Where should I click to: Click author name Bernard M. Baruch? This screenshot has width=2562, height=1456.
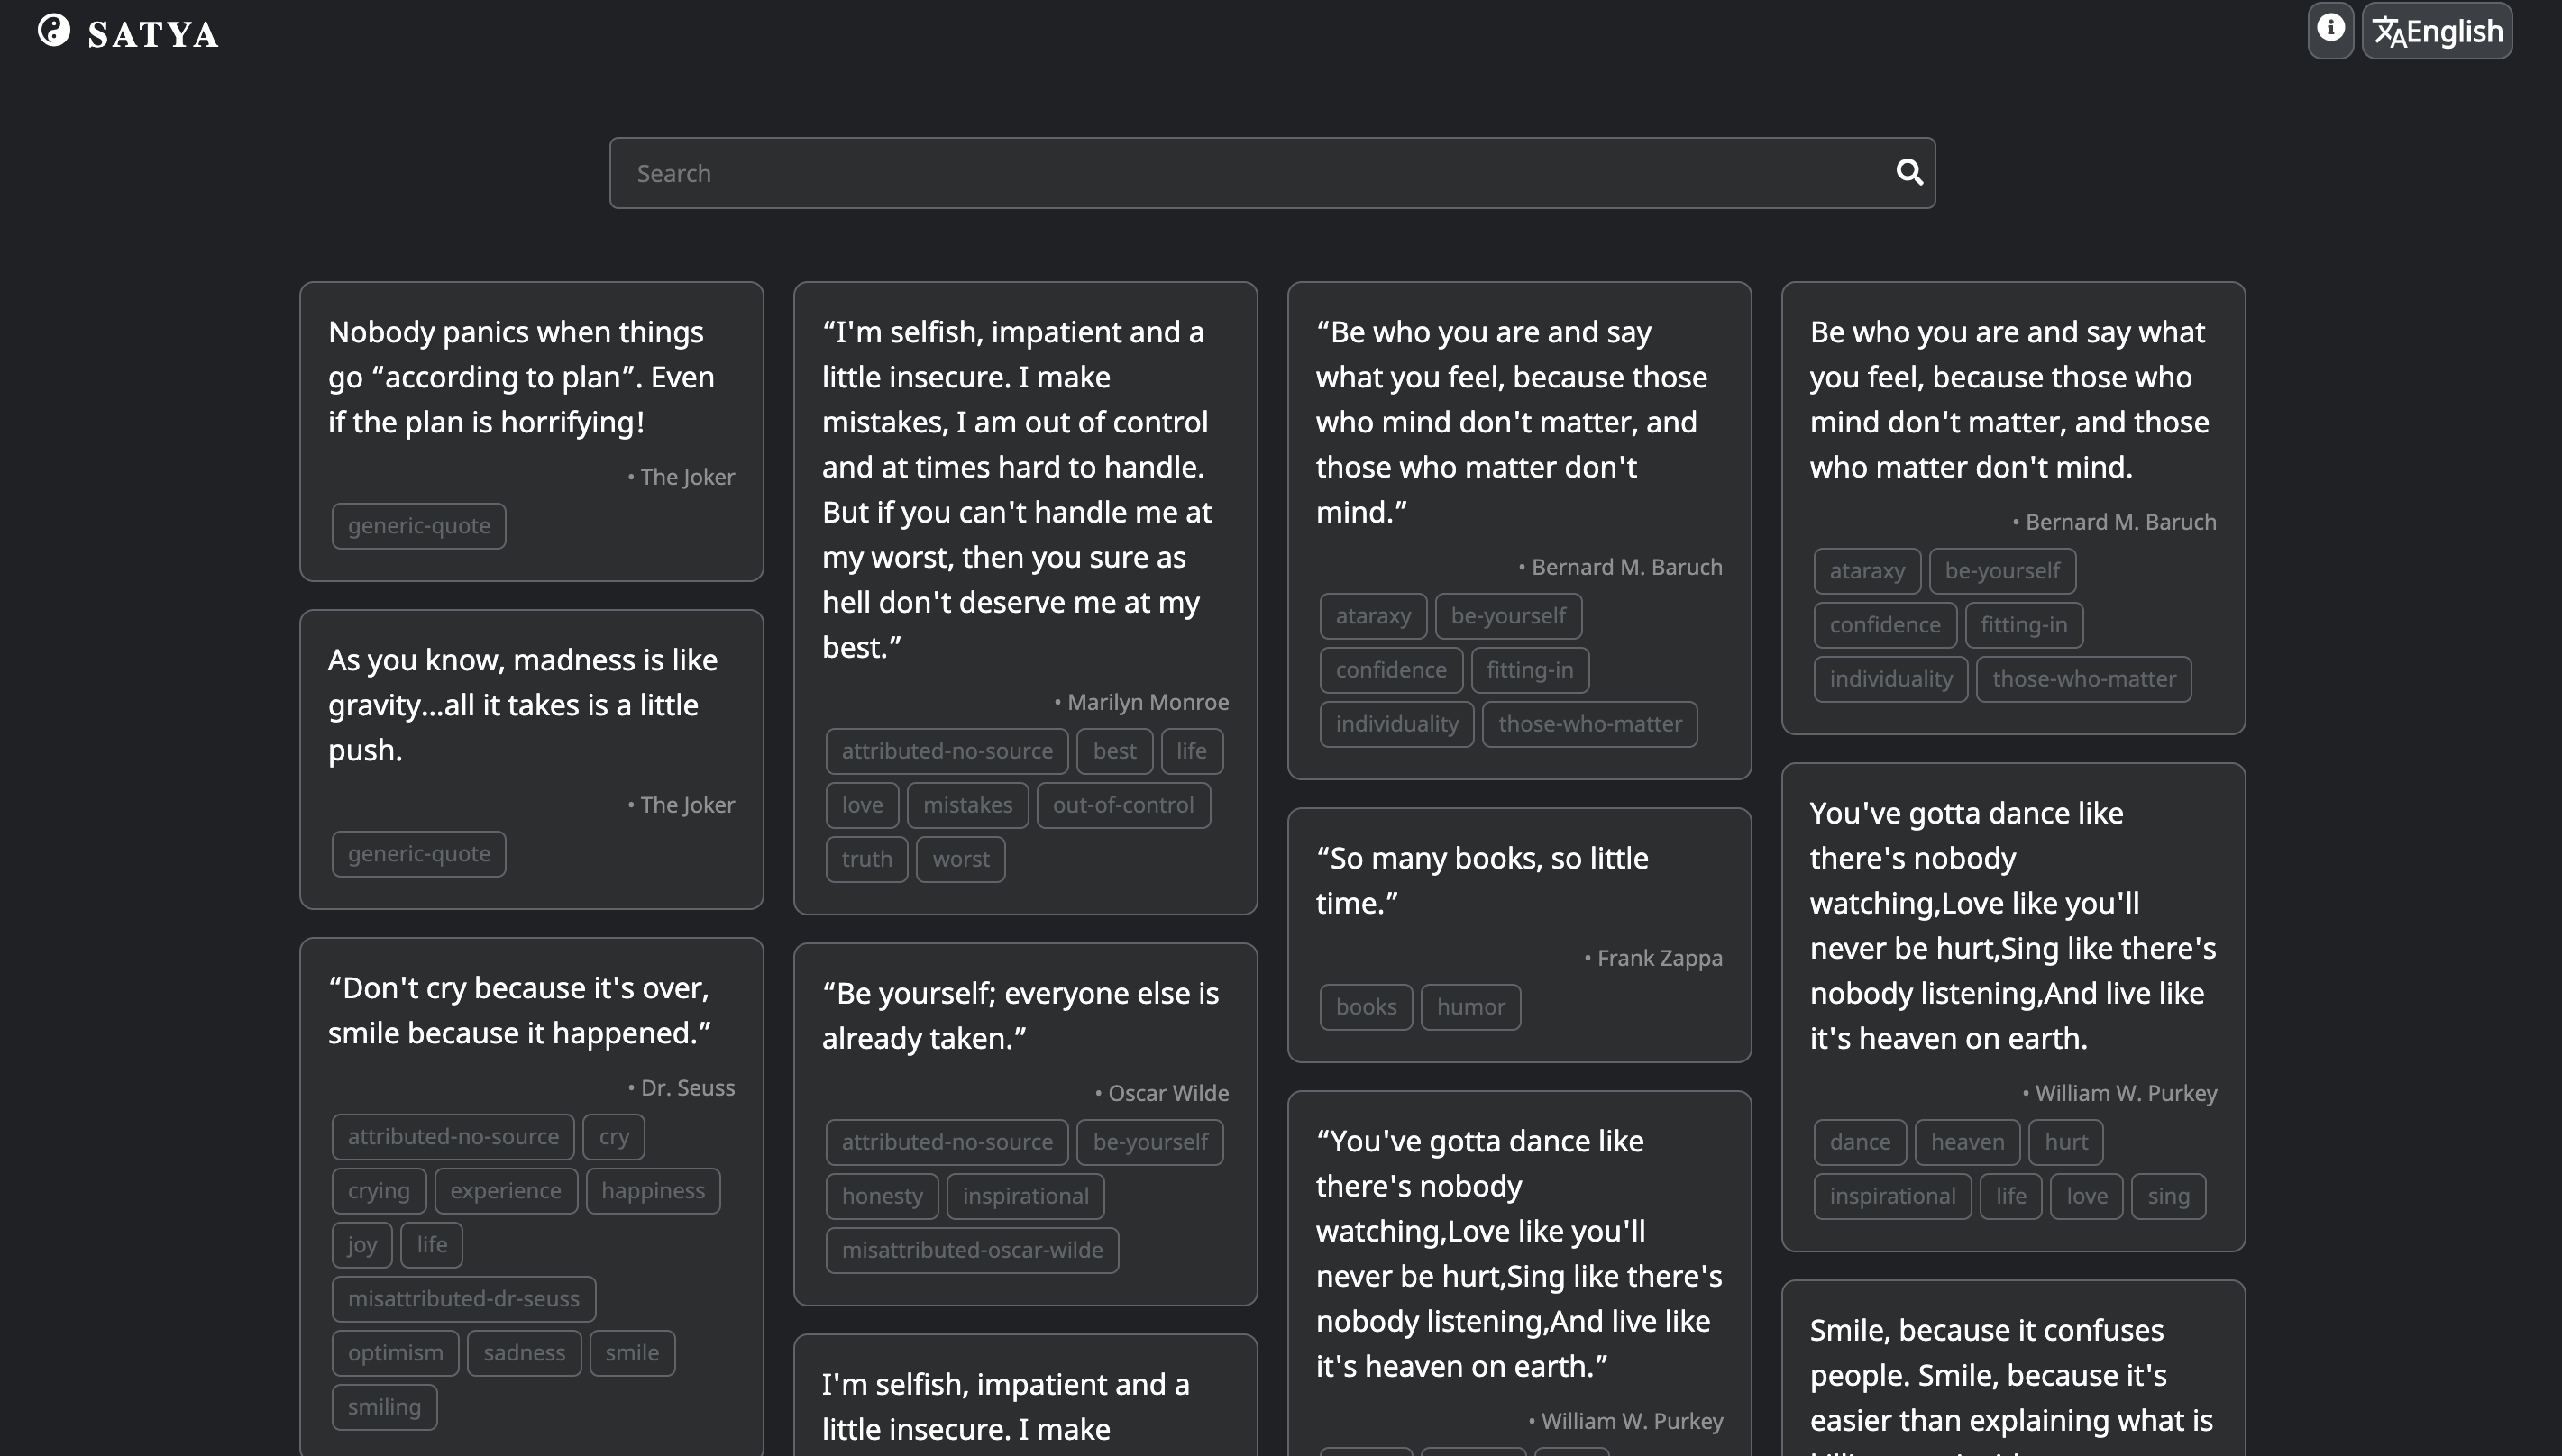tap(1621, 566)
